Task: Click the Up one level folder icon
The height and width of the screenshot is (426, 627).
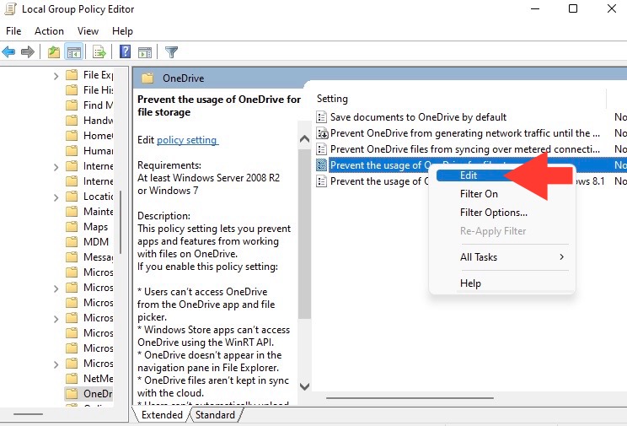Action: 54,51
